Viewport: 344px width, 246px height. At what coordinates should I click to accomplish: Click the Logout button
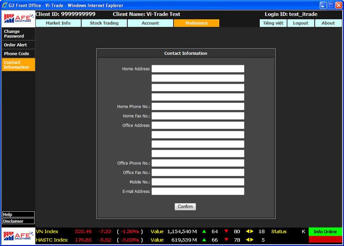click(x=301, y=23)
